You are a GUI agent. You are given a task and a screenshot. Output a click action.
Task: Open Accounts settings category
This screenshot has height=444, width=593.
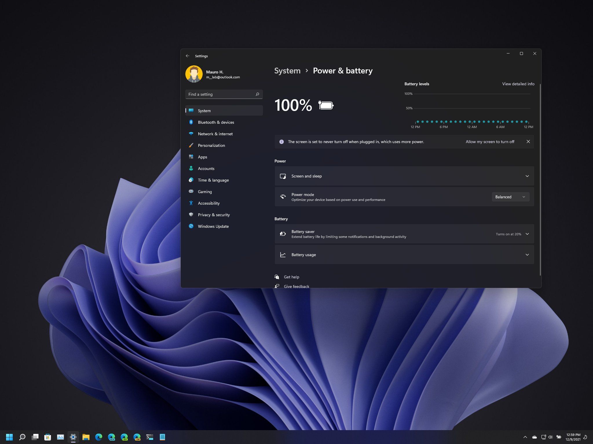224,169
